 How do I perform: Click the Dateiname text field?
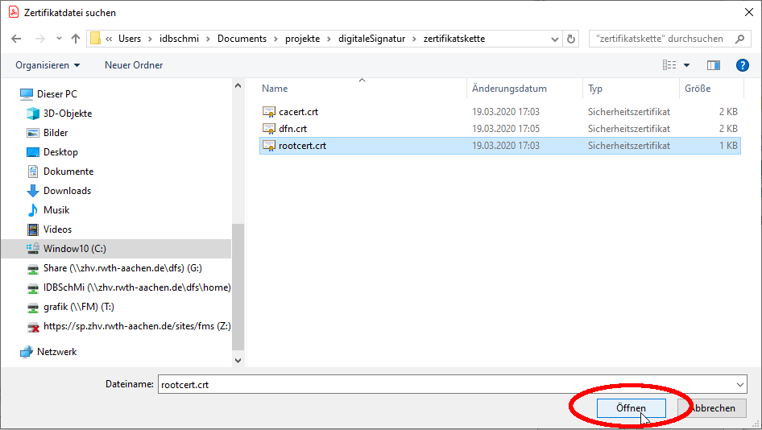[x=445, y=384]
